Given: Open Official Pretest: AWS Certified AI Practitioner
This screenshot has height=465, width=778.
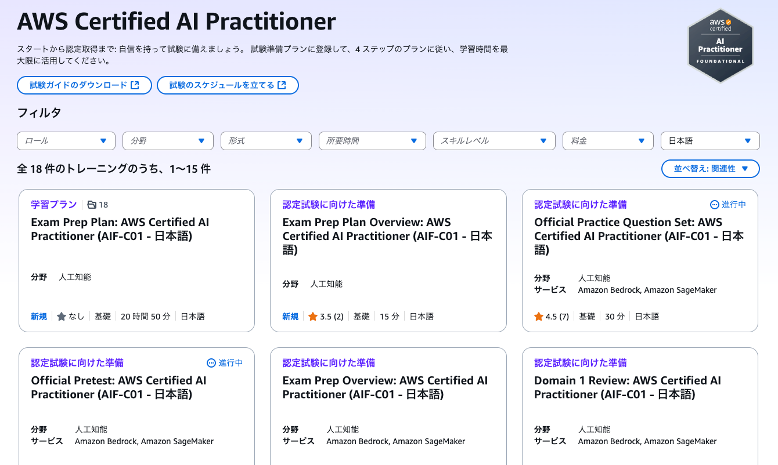Looking at the screenshot, I should [119, 387].
